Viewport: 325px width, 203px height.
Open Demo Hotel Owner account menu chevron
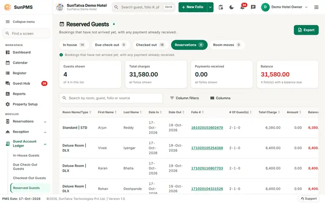306,7
